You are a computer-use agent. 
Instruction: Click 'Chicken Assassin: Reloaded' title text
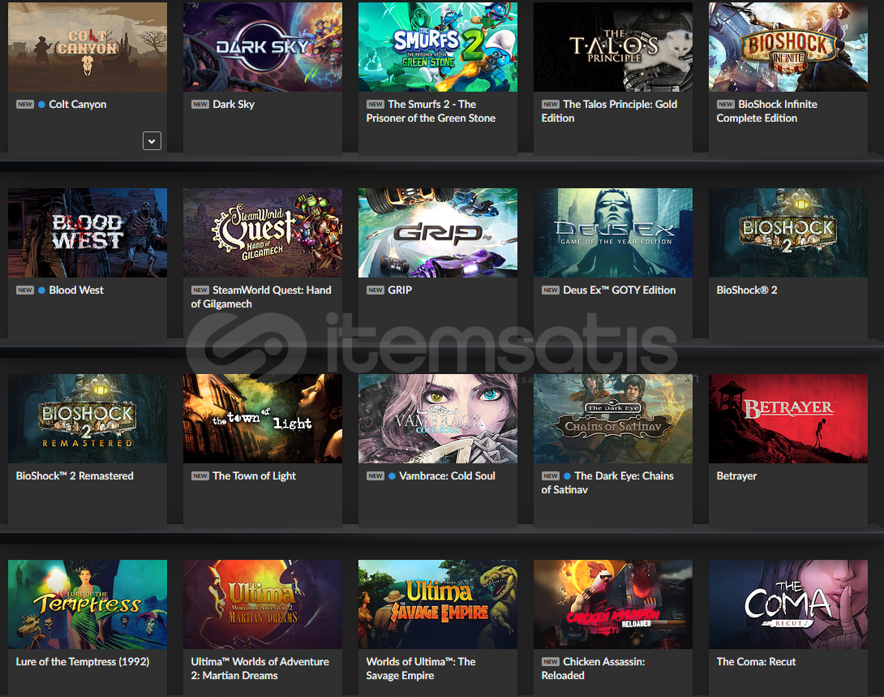click(593, 669)
